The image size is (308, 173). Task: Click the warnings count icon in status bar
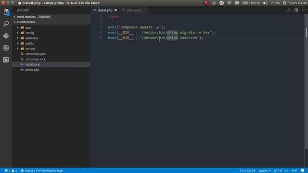pyautogui.click(x=13, y=171)
